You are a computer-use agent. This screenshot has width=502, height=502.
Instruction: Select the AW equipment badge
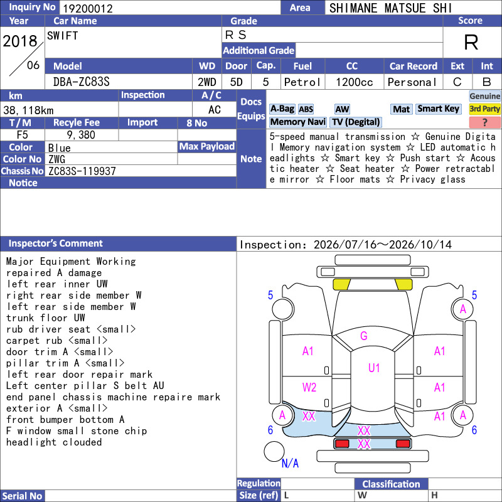(342, 109)
